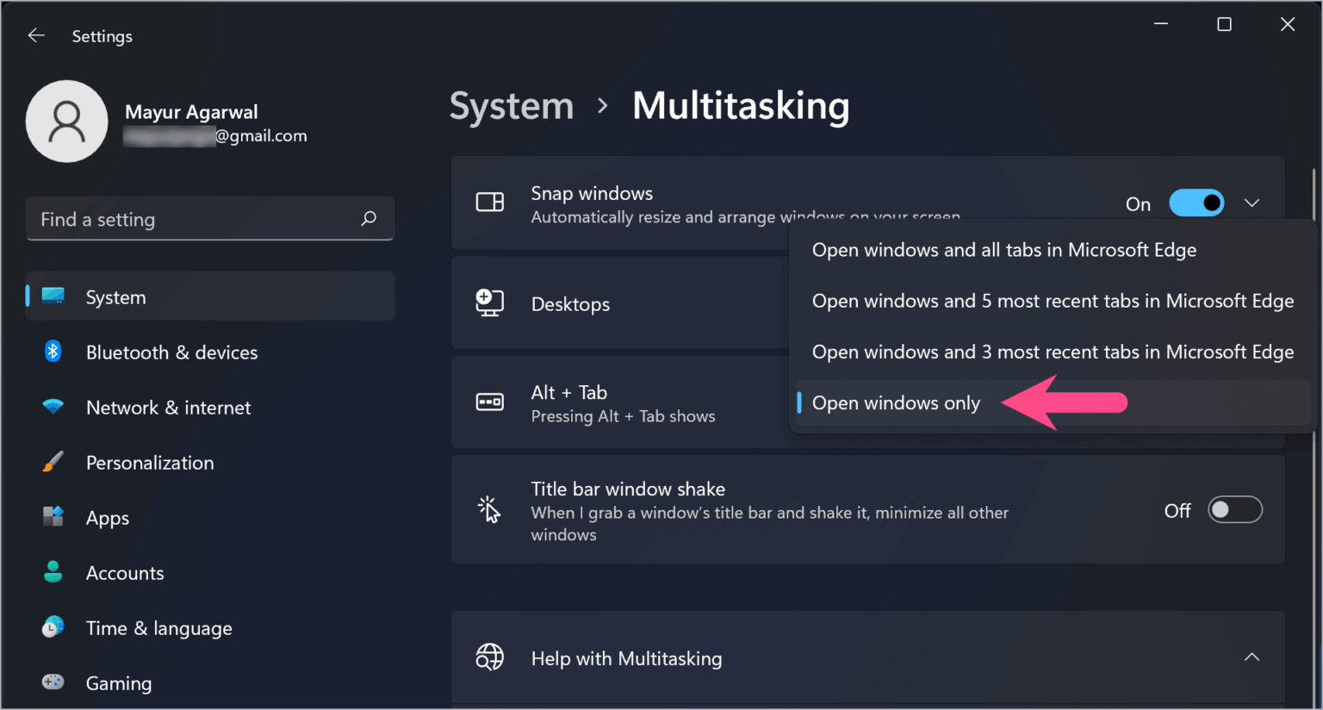Screen dimensions: 1323x710
Task: Switch to Network & internet settings
Action: tap(168, 407)
